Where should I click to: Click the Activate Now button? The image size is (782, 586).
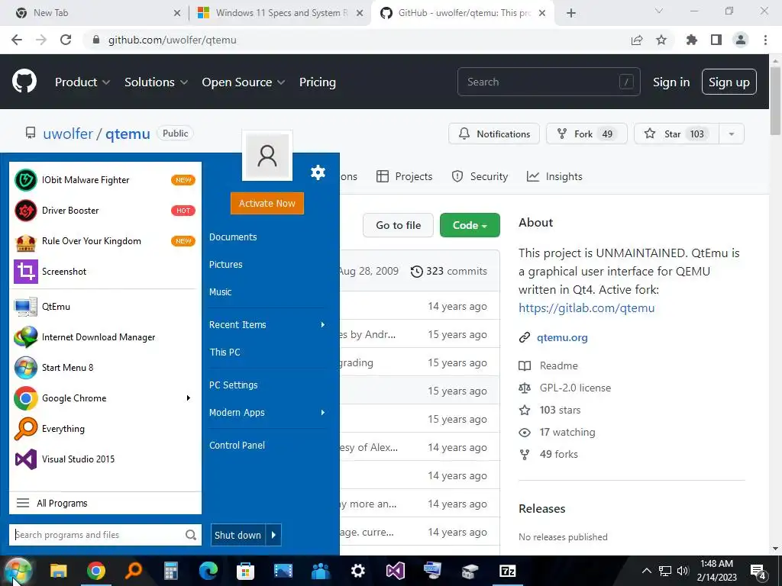[267, 203]
